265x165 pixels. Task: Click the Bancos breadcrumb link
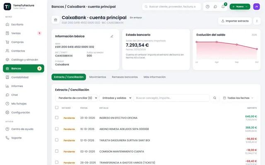(58, 7)
